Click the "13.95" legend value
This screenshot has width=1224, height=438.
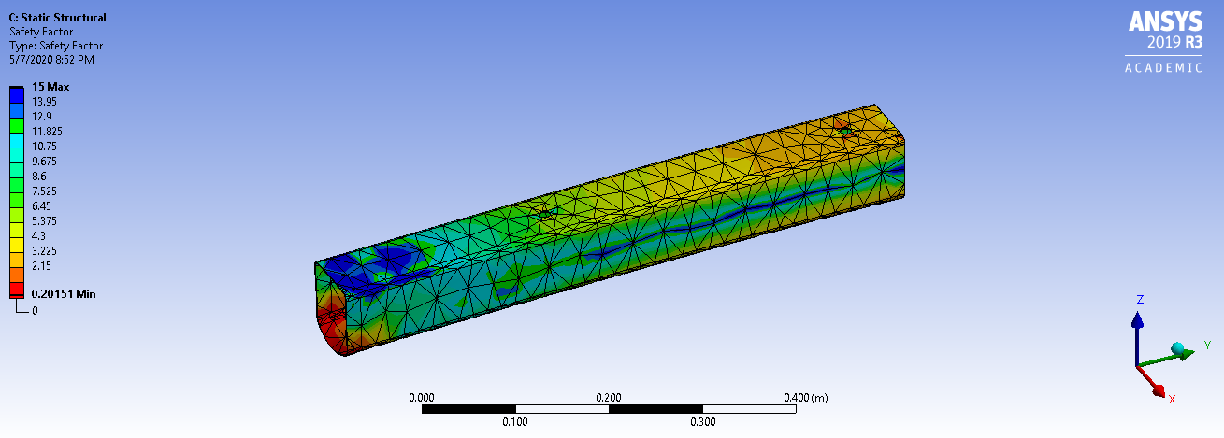click(x=45, y=101)
